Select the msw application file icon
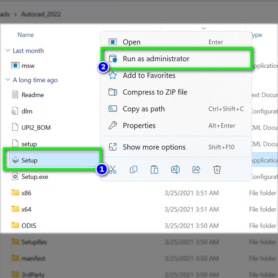 tap(15, 66)
